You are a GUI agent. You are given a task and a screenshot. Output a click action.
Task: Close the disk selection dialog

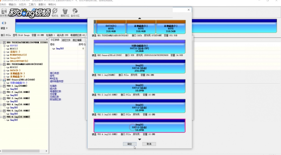coord(189,10)
